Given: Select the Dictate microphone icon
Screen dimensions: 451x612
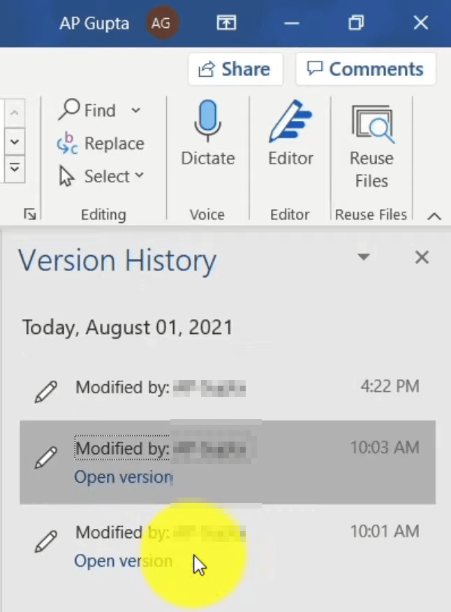Looking at the screenshot, I should (207, 126).
